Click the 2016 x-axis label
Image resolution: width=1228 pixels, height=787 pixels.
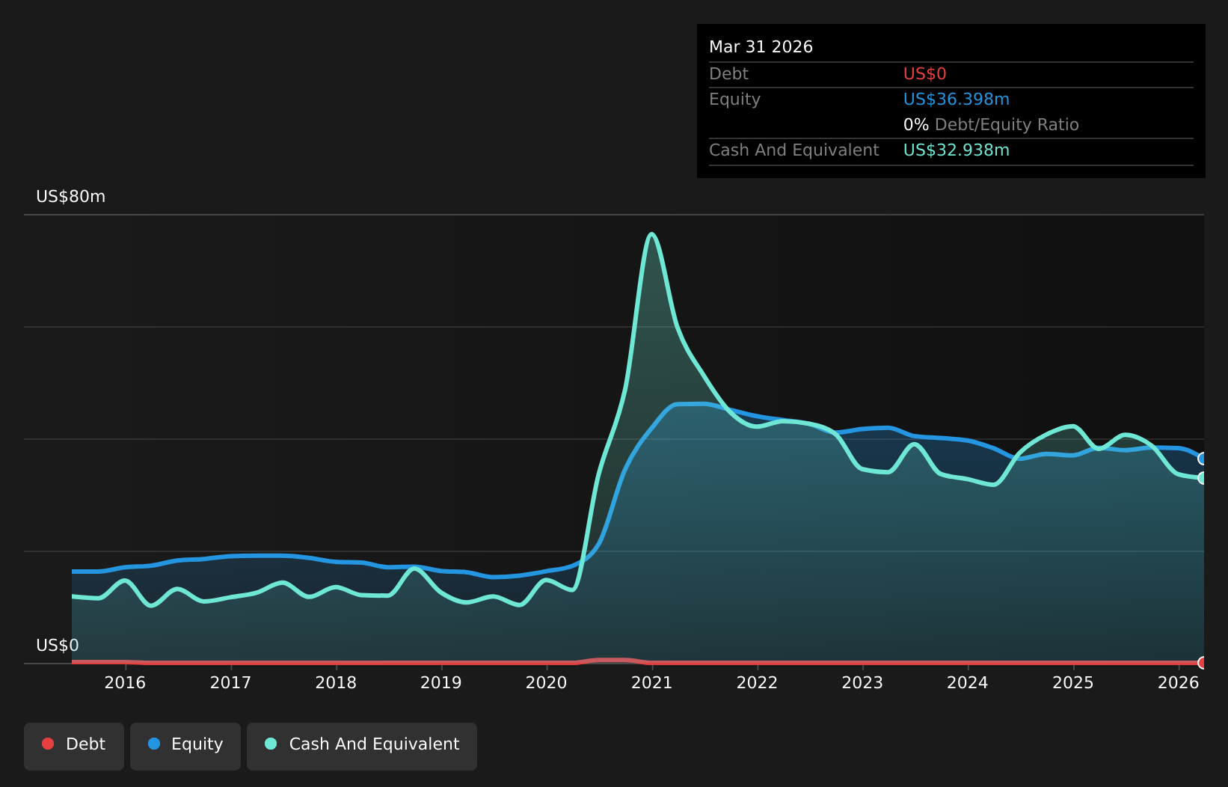tap(125, 682)
